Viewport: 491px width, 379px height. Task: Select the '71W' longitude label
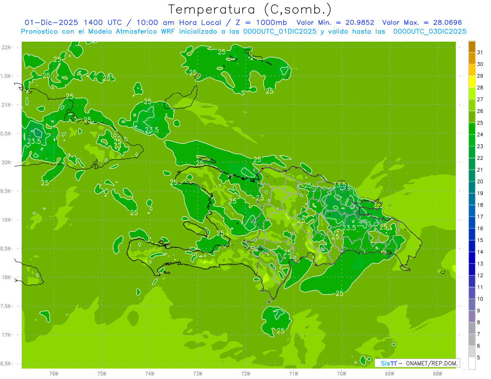tap(293, 373)
